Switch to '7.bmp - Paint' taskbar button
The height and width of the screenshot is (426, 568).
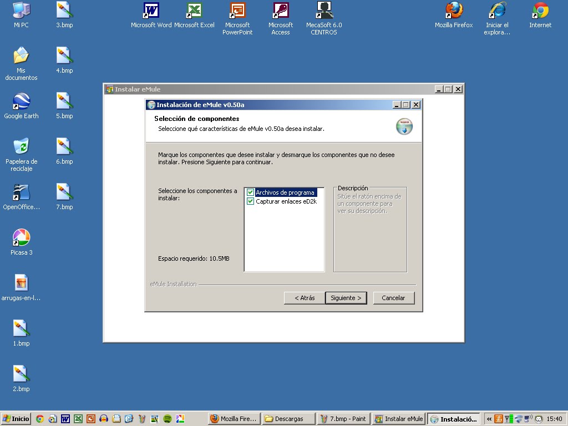click(343, 419)
